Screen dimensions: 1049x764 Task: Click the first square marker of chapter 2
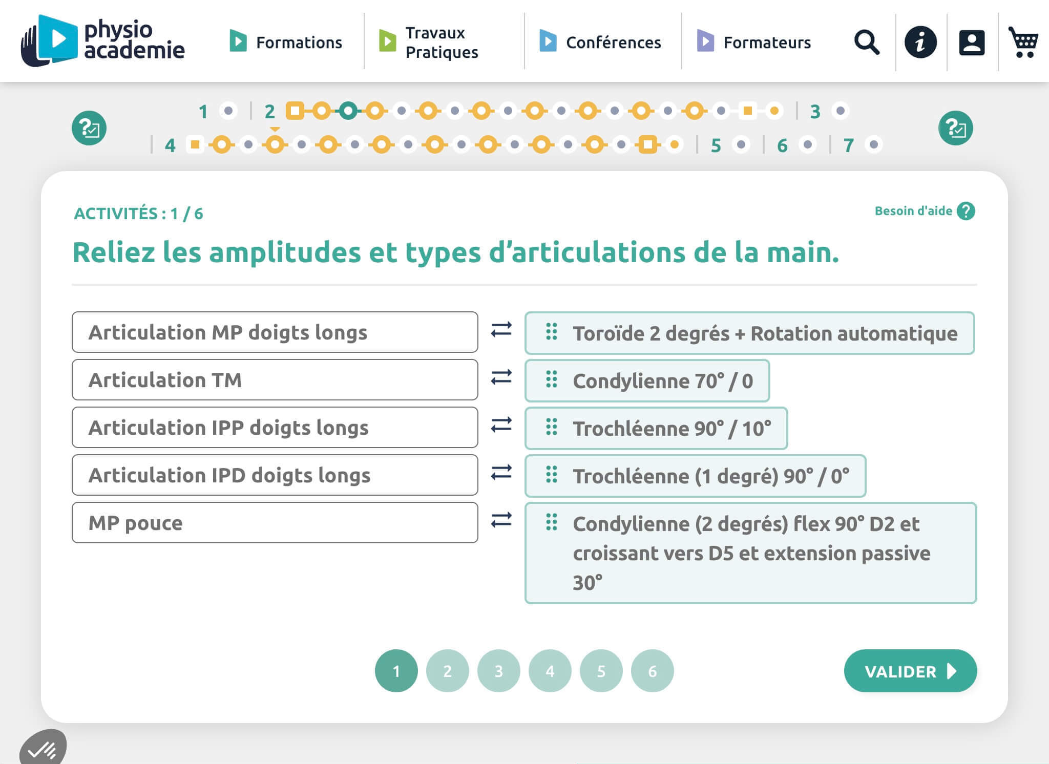(295, 111)
